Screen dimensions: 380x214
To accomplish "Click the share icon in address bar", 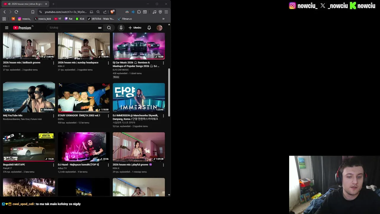I will click(105, 12).
